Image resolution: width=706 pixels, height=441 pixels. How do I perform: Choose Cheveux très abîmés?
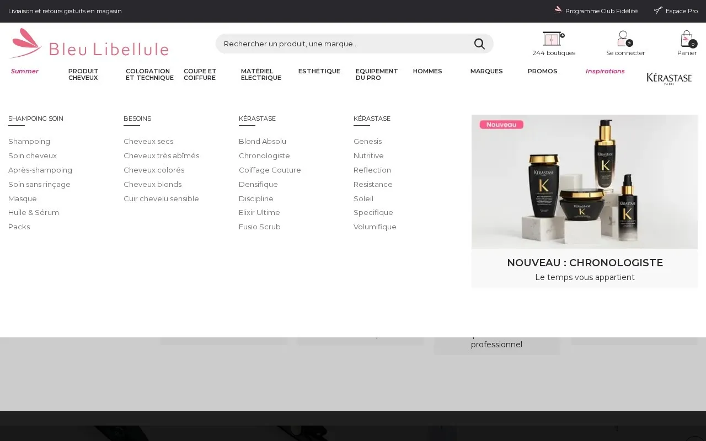[162, 156]
